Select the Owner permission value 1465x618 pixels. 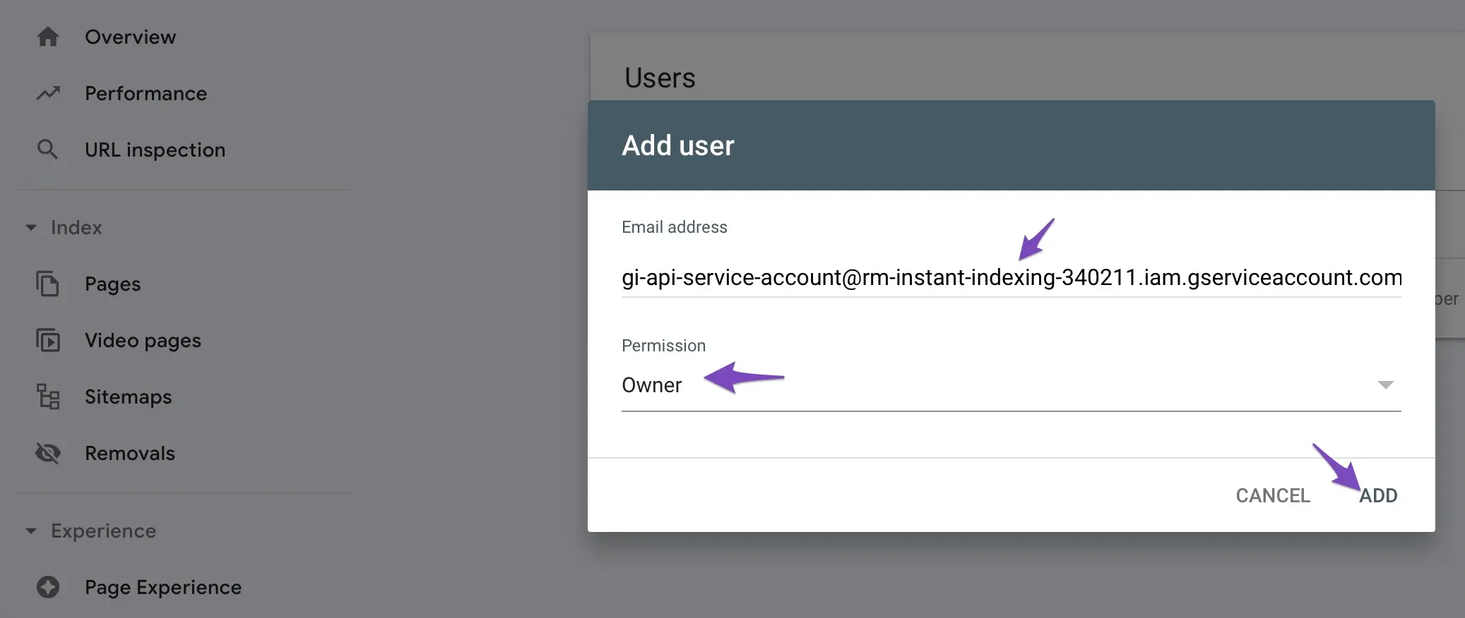pos(651,385)
